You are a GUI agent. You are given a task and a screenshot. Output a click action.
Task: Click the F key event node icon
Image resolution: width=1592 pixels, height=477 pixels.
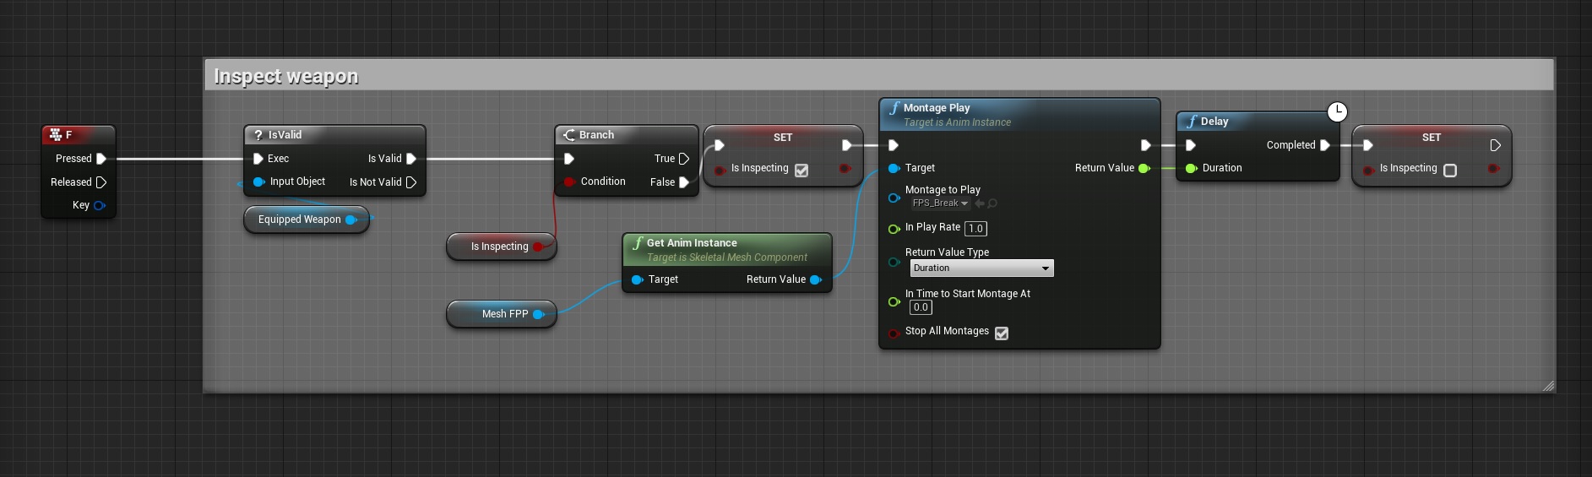tap(56, 135)
